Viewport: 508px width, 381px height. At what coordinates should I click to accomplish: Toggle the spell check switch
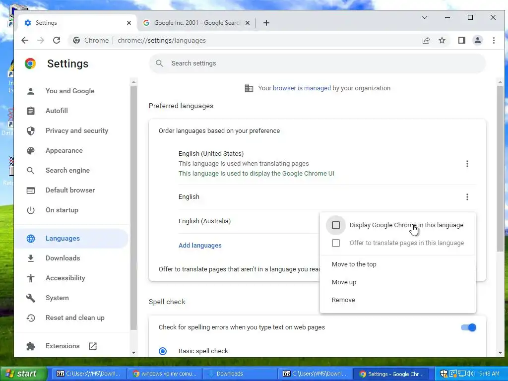[x=468, y=327]
